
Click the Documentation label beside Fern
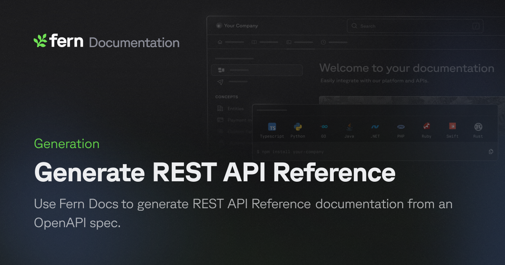point(134,42)
